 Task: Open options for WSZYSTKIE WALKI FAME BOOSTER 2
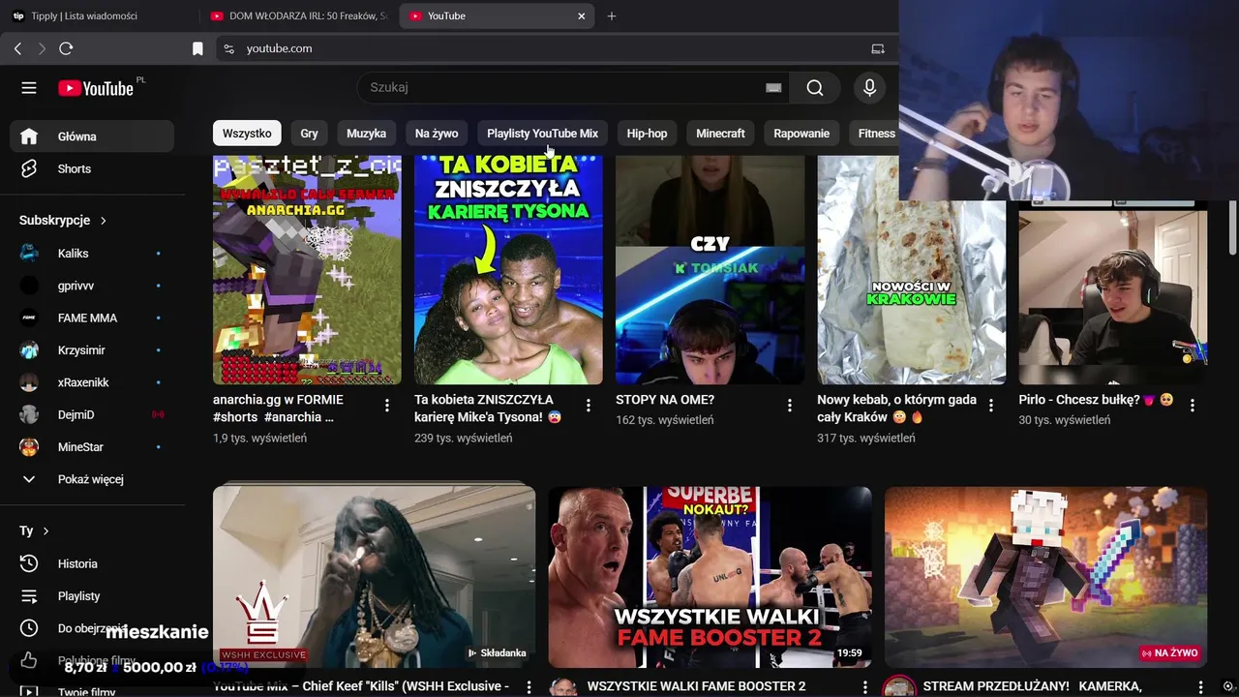click(864, 687)
